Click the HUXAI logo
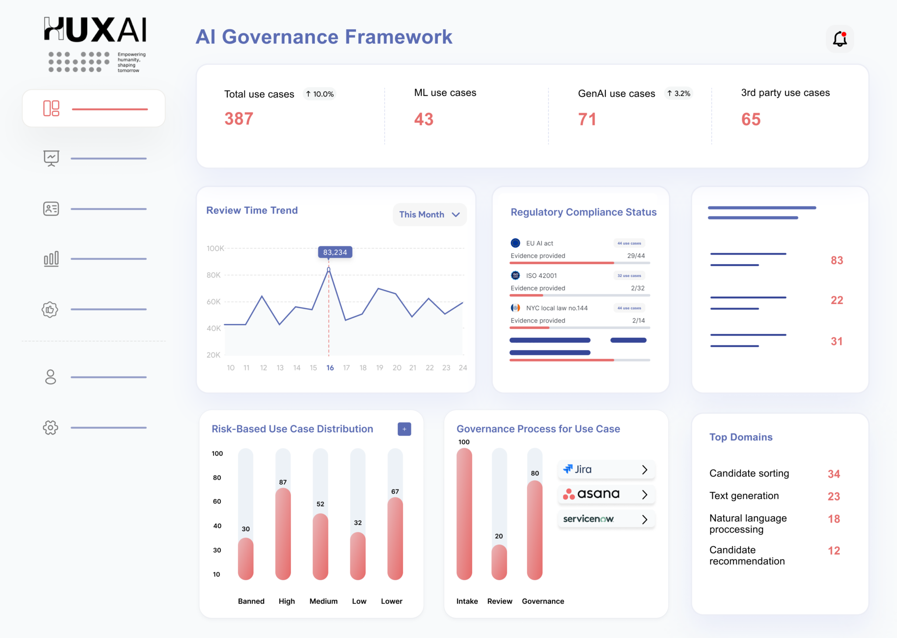 95,30
